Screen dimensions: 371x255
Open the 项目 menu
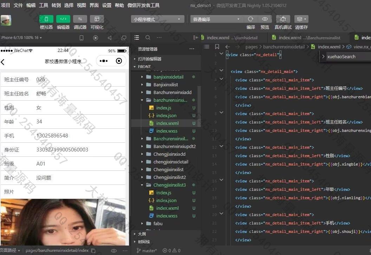tap(5, 5)
